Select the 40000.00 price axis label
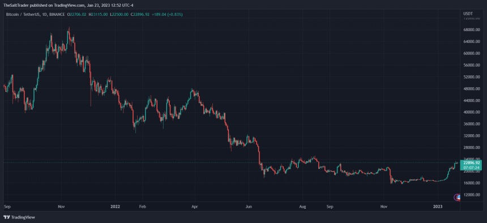This screenshot has height=223, width=487. (472, 112)
